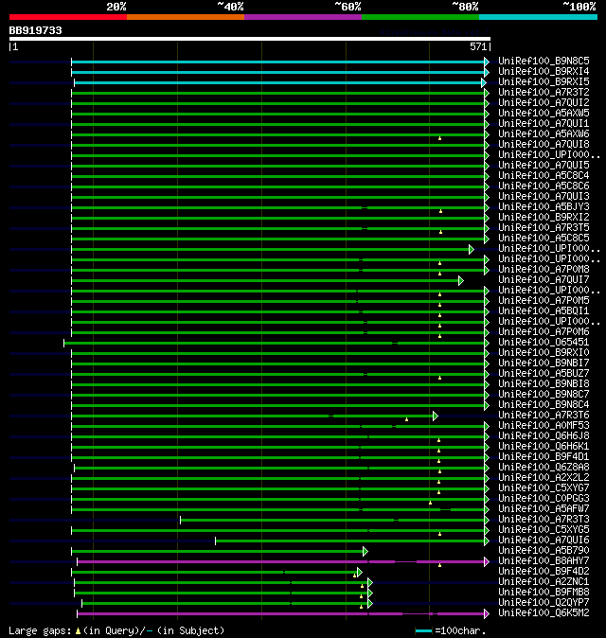
Task: Click UniRef100_B9N8C7 label
Action: (544, 395)
